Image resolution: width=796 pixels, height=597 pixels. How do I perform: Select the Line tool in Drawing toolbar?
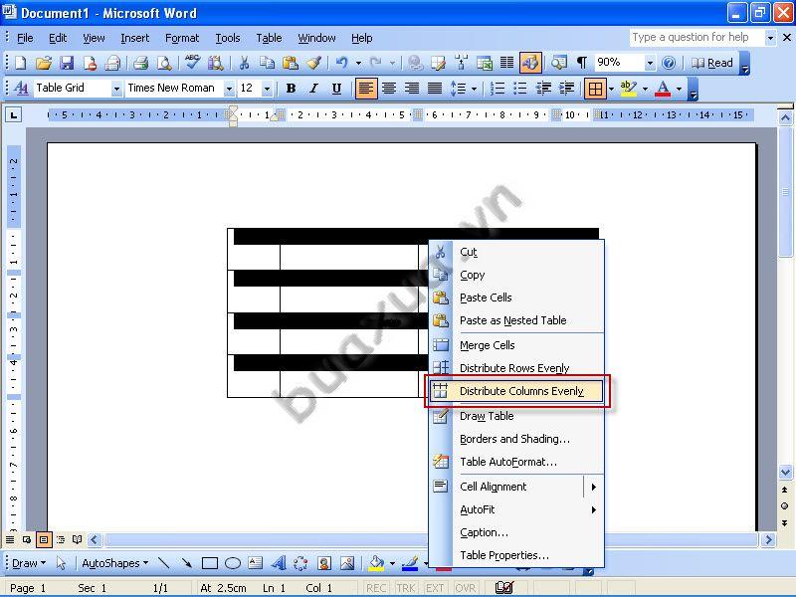[x=164, y=563]
